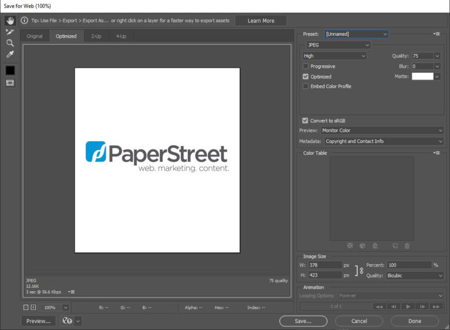
Task: Toggle slices visibility icon
Action: [10, 83]
